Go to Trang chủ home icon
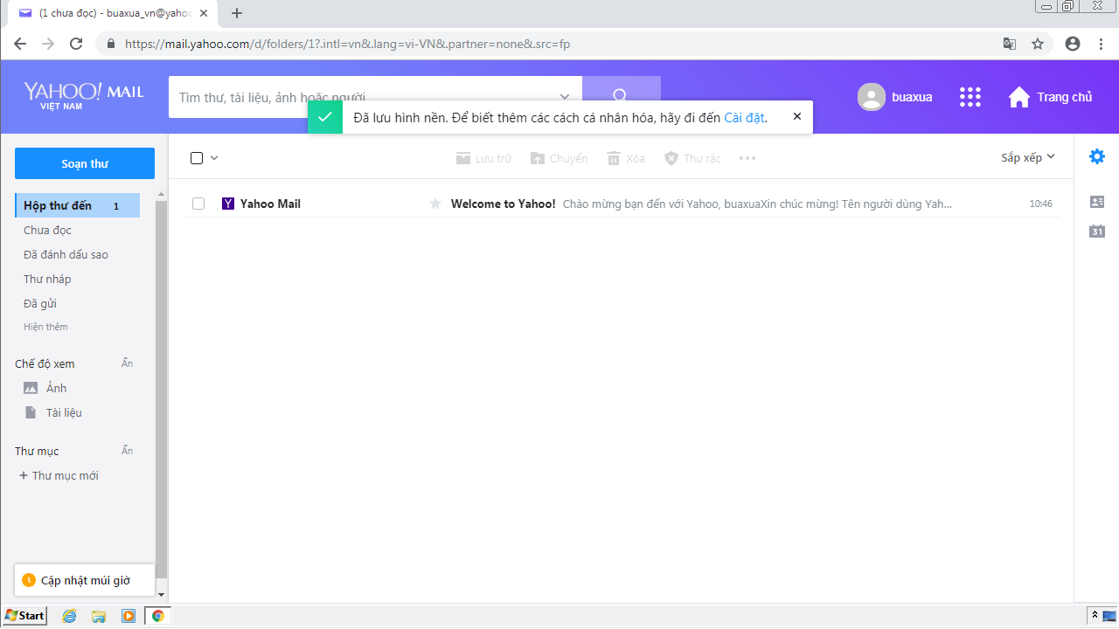This screenshot has width=1119, height=629. point(1019,97)
